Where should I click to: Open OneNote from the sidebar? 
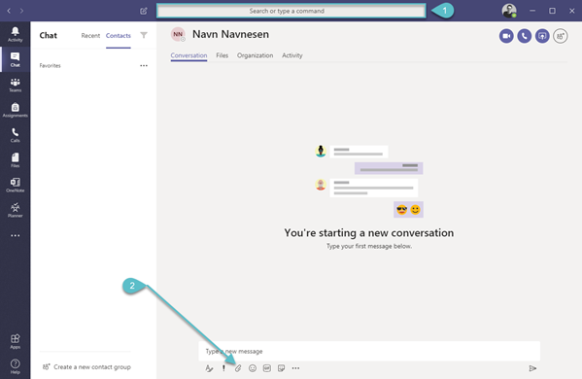(x=15, y=186)
